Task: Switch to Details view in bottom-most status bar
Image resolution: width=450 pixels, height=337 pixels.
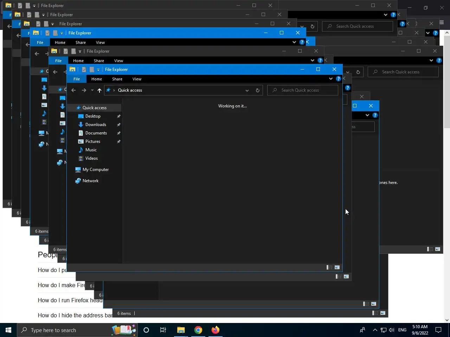Action: tap(375, 313)
